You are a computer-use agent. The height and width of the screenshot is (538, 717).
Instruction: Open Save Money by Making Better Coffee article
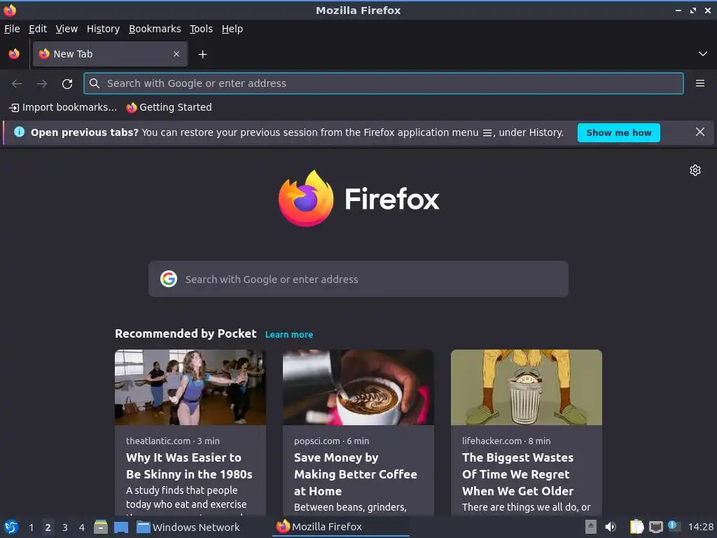355,474
